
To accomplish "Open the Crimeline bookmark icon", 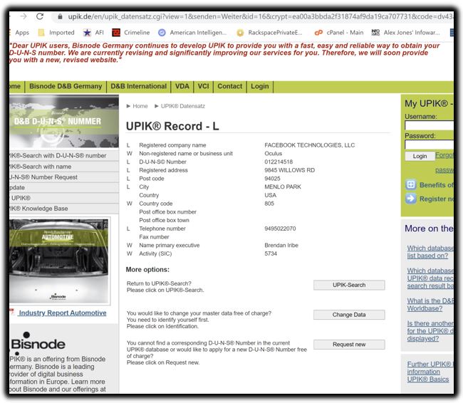I will pos(116,33).
